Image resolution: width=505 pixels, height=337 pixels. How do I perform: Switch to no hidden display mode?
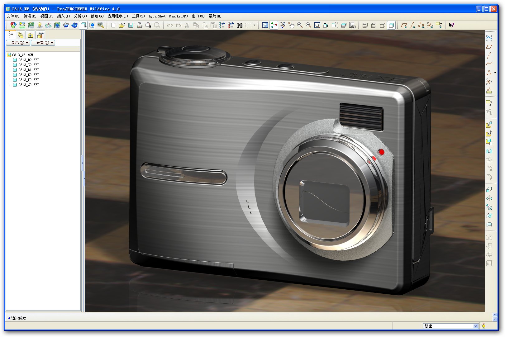click(x=383, y=25)
